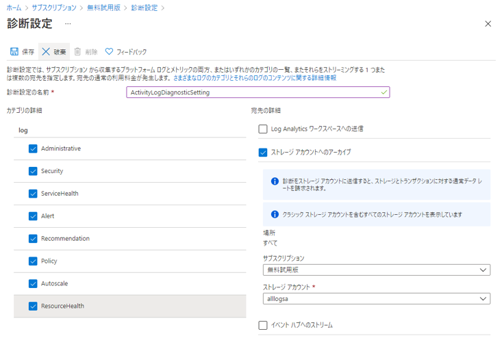Open the storage account dropdown alllogsa
The image size is (504, 351).
pos(377,298)
